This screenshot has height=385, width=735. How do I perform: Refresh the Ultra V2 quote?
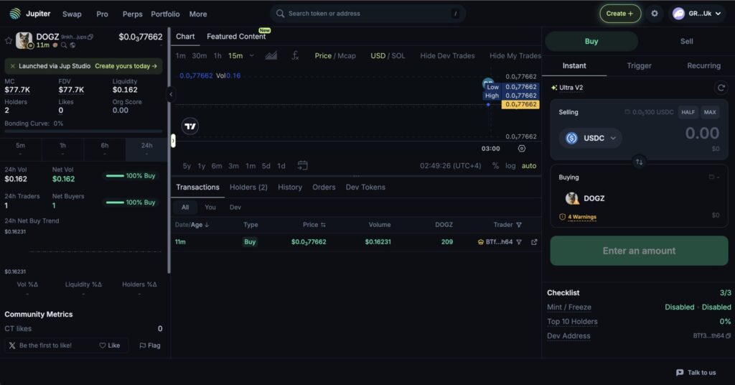tap(721, 88)
